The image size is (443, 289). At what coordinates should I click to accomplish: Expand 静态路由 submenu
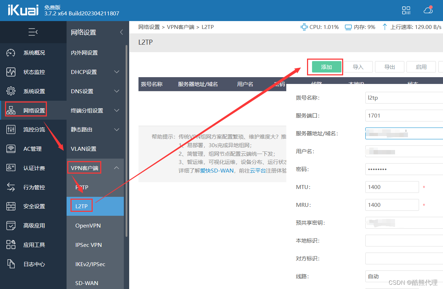pyautogui.click(x=117, y=129)
